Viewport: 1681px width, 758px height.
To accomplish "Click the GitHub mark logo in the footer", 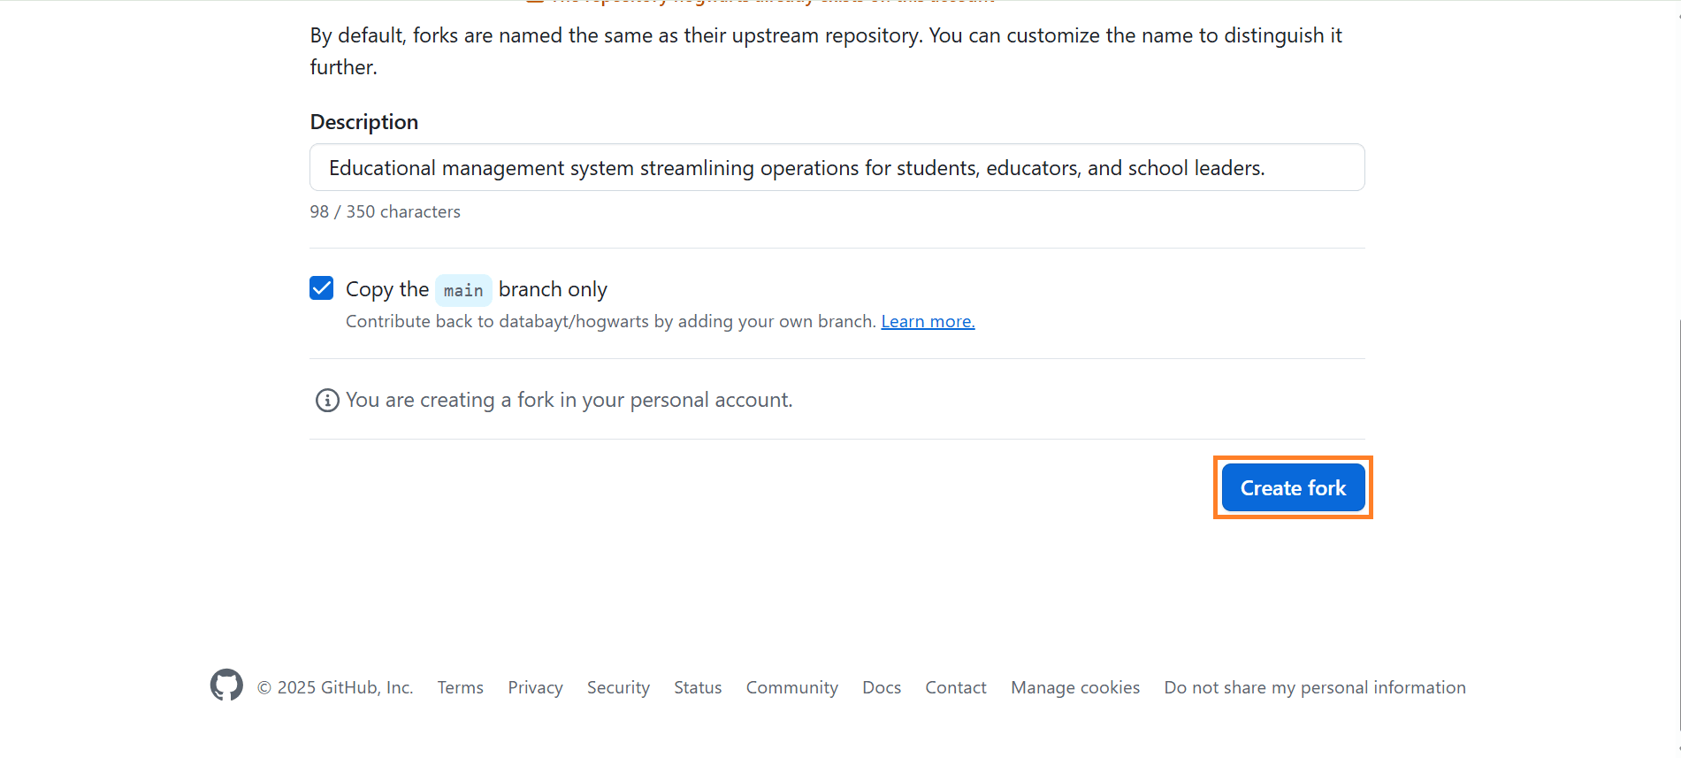I will (225, 685).
